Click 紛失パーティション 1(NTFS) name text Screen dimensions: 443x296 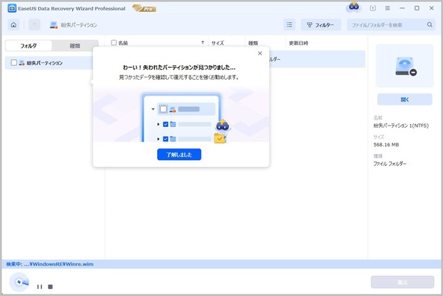pos(401,125)
